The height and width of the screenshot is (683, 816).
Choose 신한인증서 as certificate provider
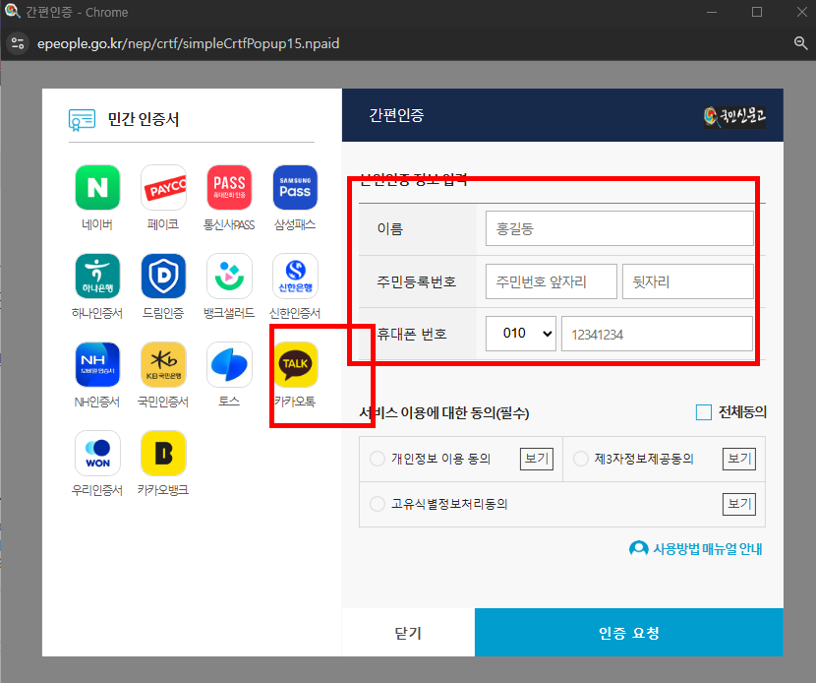click(294, 276)
